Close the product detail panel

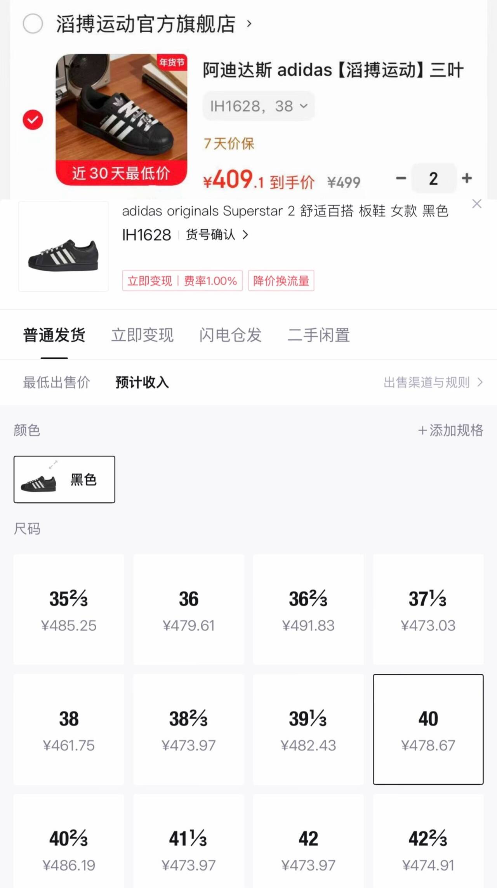[x=477, y=204]
